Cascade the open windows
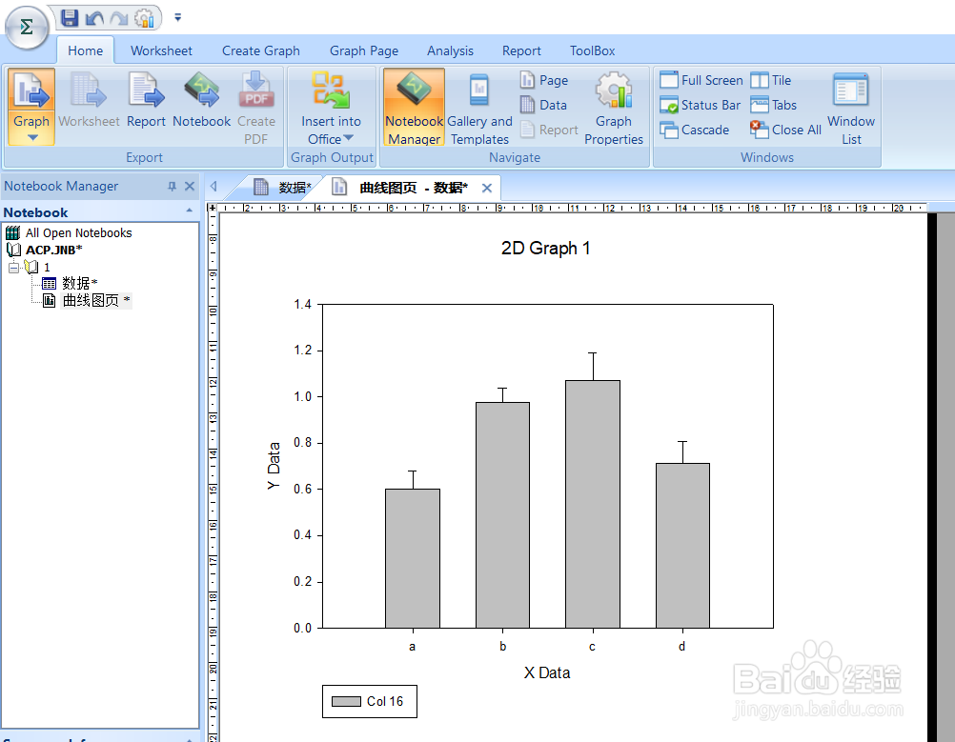955x742 pixels. pos(695,130)
